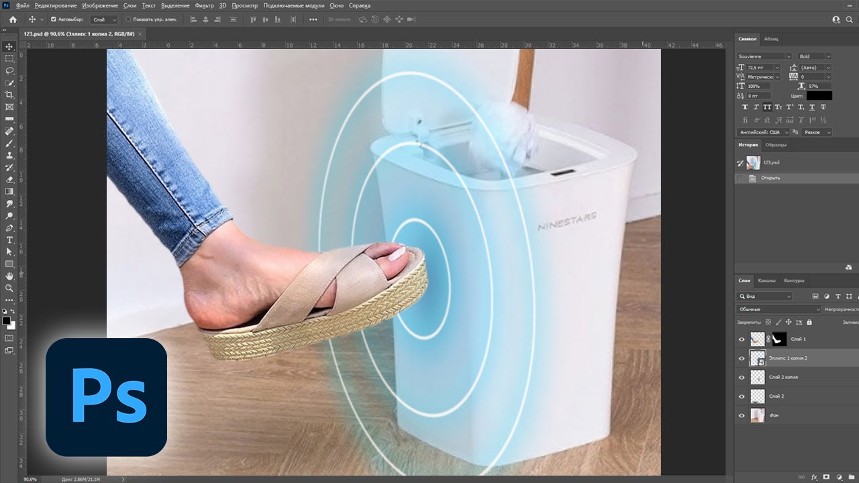Hide the Эллипс 1 копия 2 layer

pos(742,358)
